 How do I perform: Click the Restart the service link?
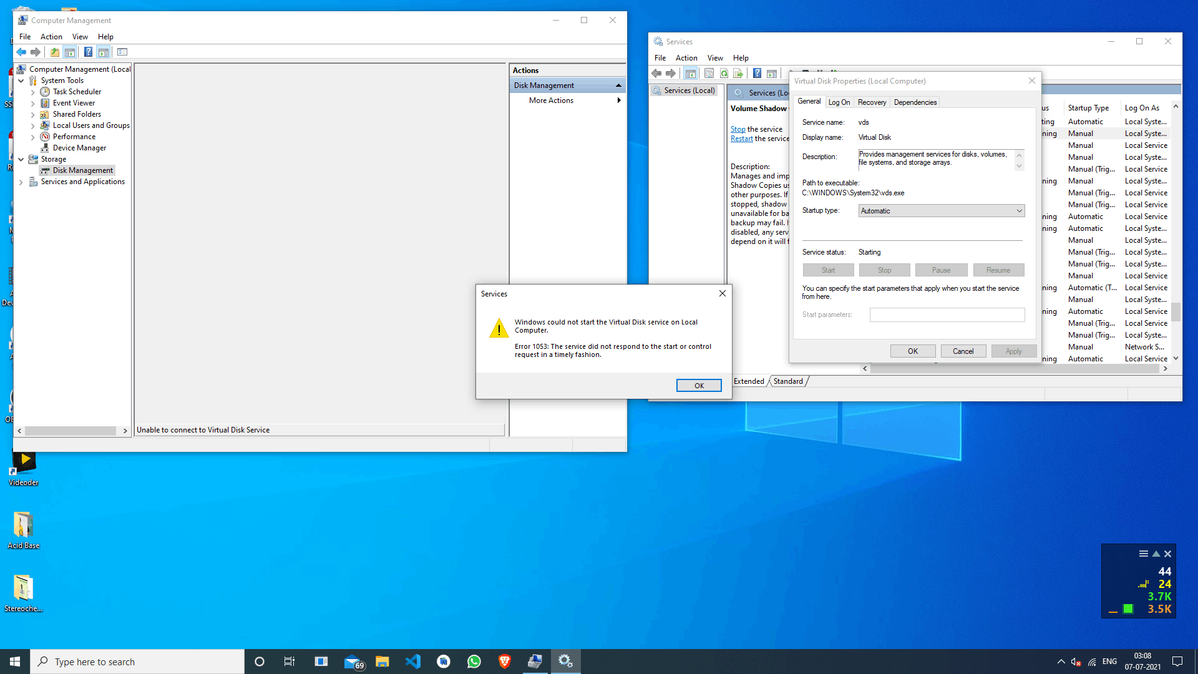pyautogui.click(x=741, y=139)
